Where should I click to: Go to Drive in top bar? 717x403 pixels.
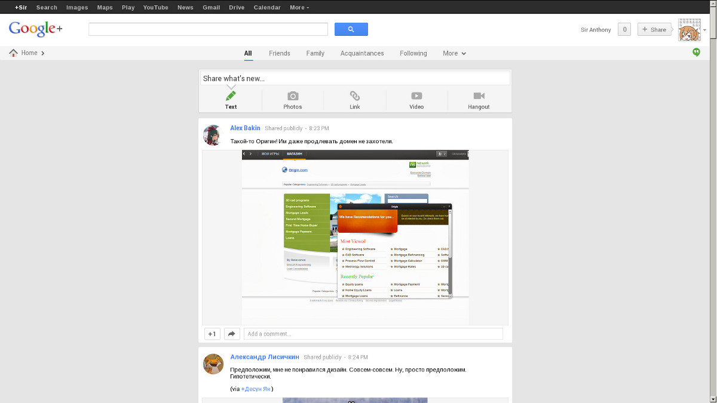tap(237, 7)
